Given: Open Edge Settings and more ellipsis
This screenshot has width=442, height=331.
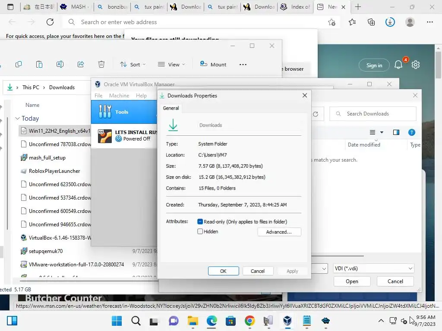Looking at the screenshot, I should point(429,22).
